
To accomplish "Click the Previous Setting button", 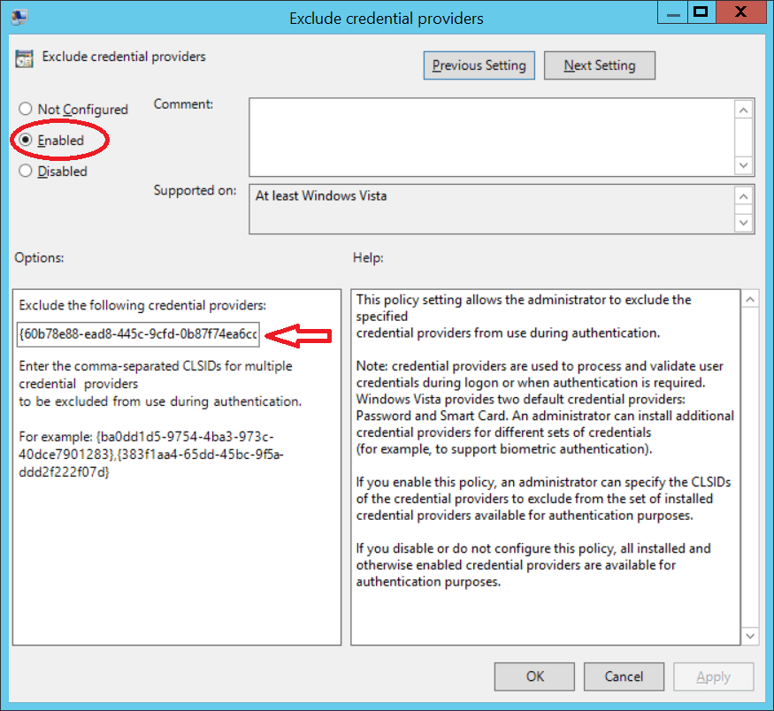I will tap(479, 65).
